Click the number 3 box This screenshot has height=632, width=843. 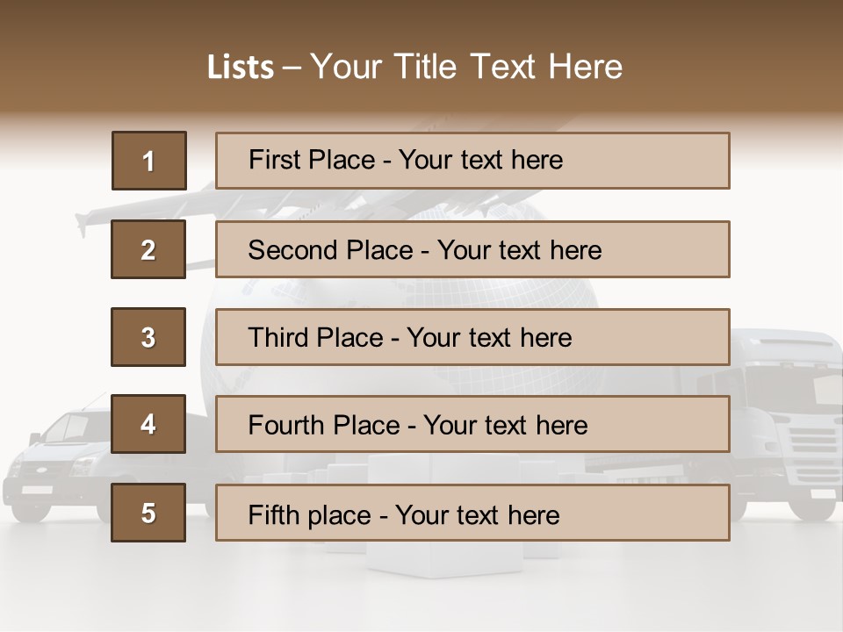[148, 337]
